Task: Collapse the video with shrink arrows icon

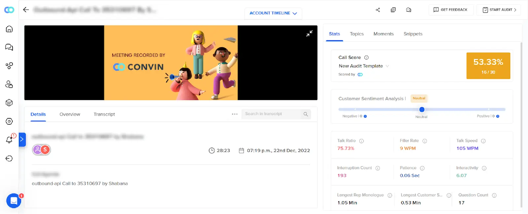Action: pos(309,33)
